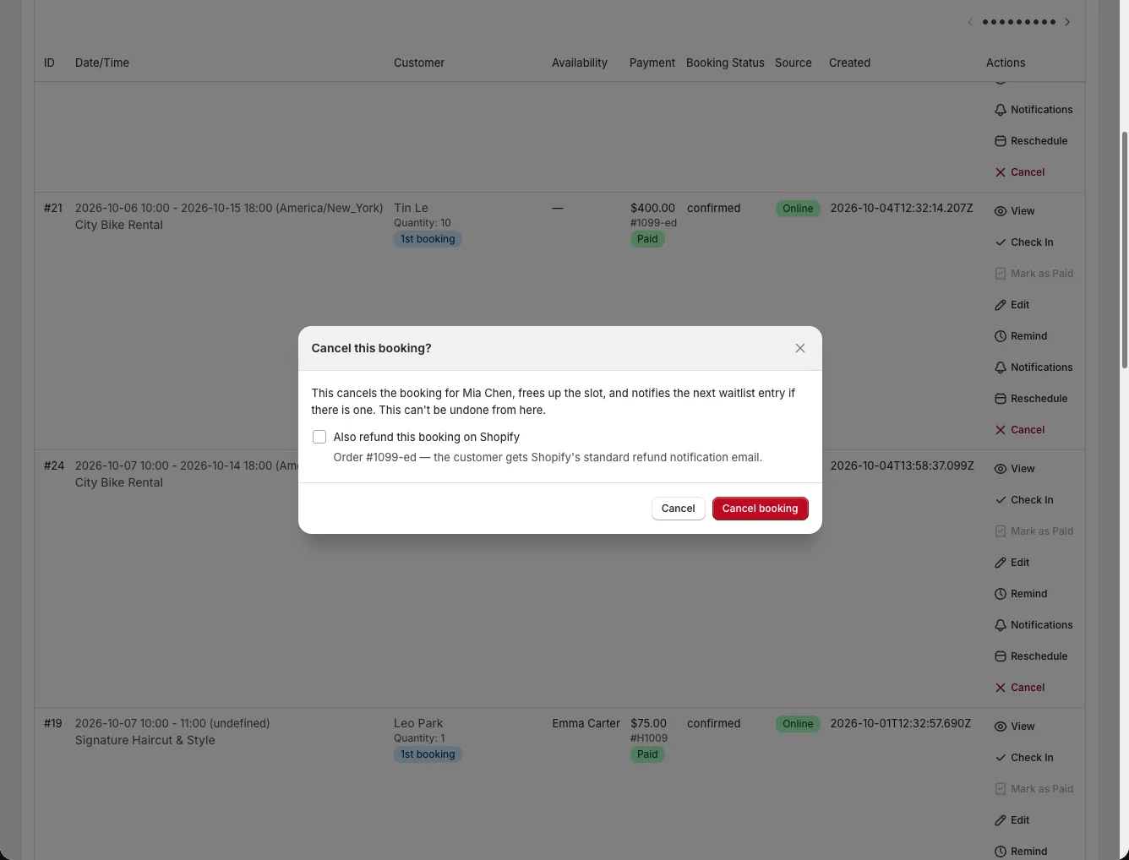The height and width of the screenshot is (860, 1129).
Task: View booking #21 for Tin Le
Action: [1015, 211]
